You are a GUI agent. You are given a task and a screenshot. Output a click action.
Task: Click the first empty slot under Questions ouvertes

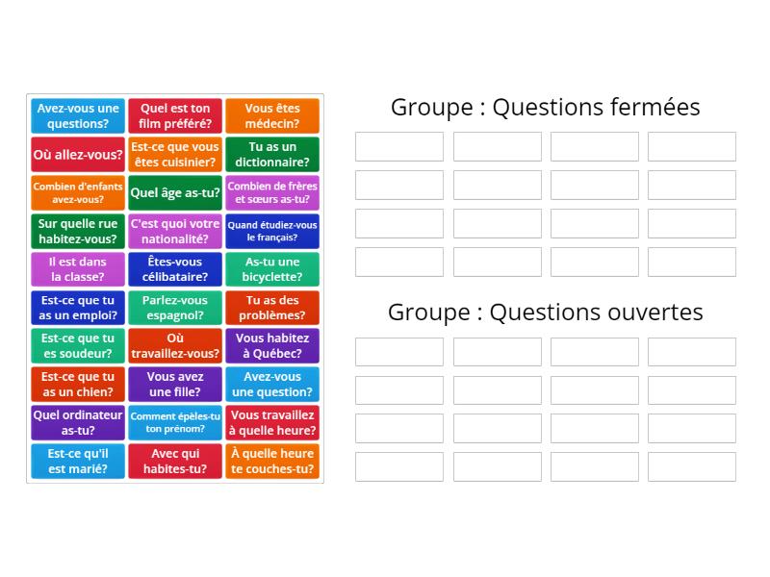point(398,350)
